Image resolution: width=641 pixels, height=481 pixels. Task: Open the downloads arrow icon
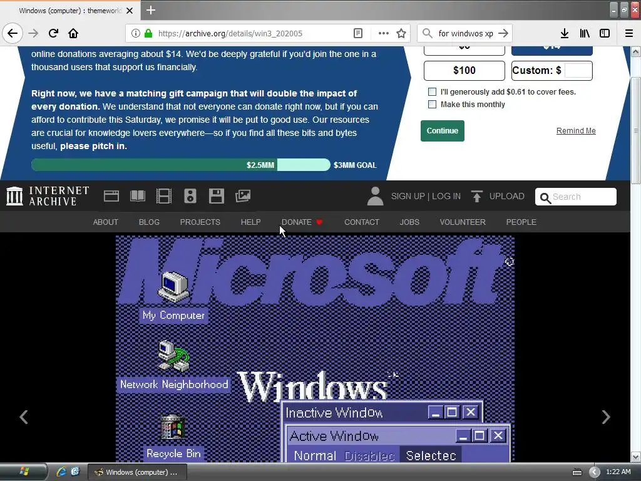click(x=565, y=33)
